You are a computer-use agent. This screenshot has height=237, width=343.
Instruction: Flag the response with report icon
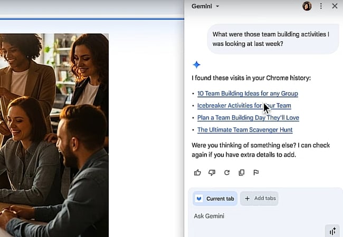(256, 173)
